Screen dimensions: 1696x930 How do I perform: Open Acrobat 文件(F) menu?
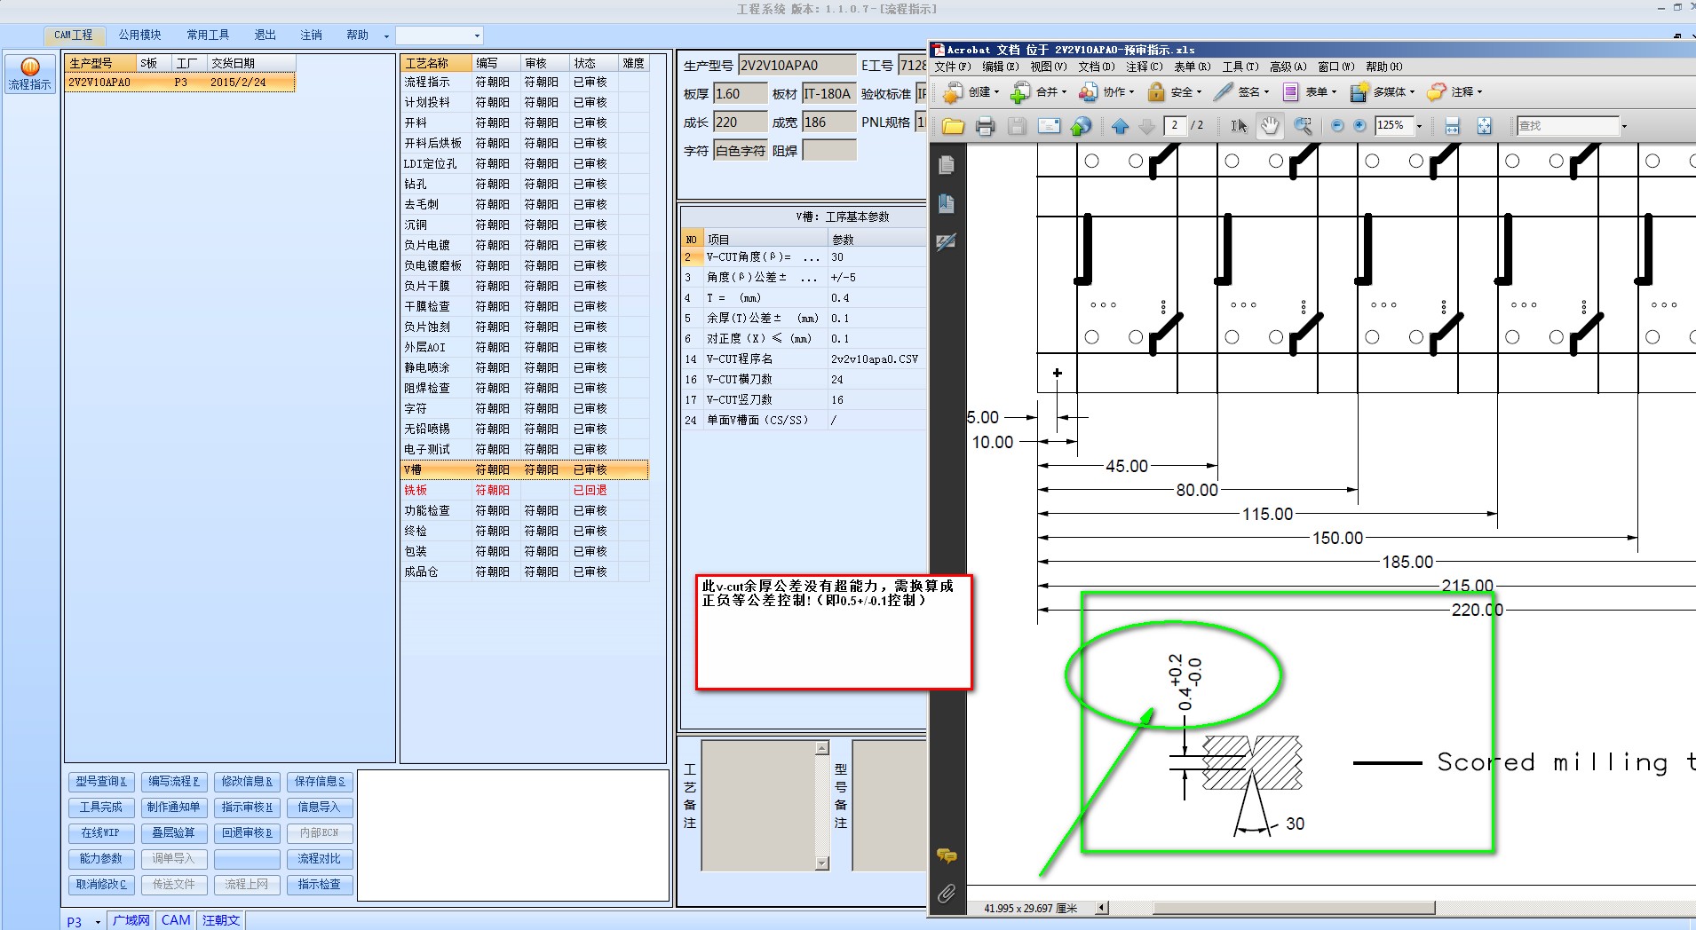952,67
